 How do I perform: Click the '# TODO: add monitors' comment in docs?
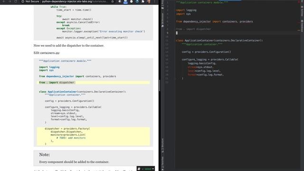[x=71, y=138]
